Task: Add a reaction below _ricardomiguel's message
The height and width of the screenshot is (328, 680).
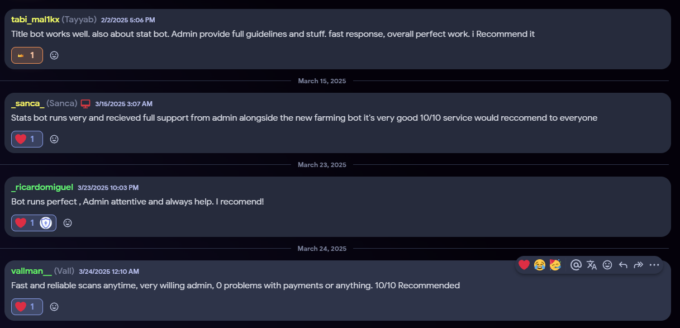Action: pos(68,223)
